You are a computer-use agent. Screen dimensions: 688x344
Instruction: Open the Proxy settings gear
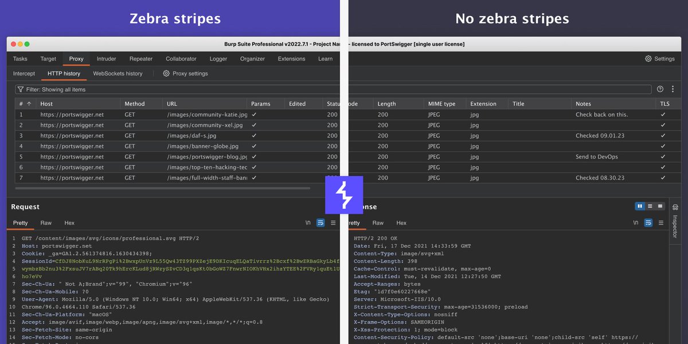pos(166,73)
